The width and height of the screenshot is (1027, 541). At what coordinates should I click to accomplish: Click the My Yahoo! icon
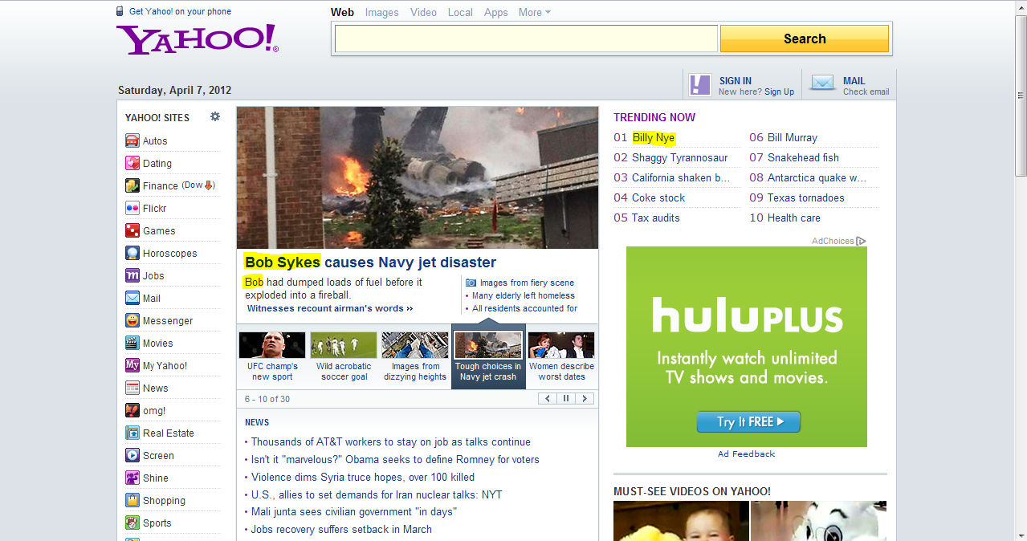132,365
